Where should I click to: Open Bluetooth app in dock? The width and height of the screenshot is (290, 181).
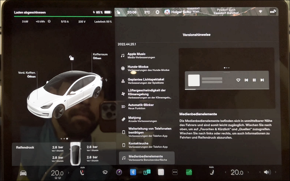pyautogui.click(x=133, y=172)
